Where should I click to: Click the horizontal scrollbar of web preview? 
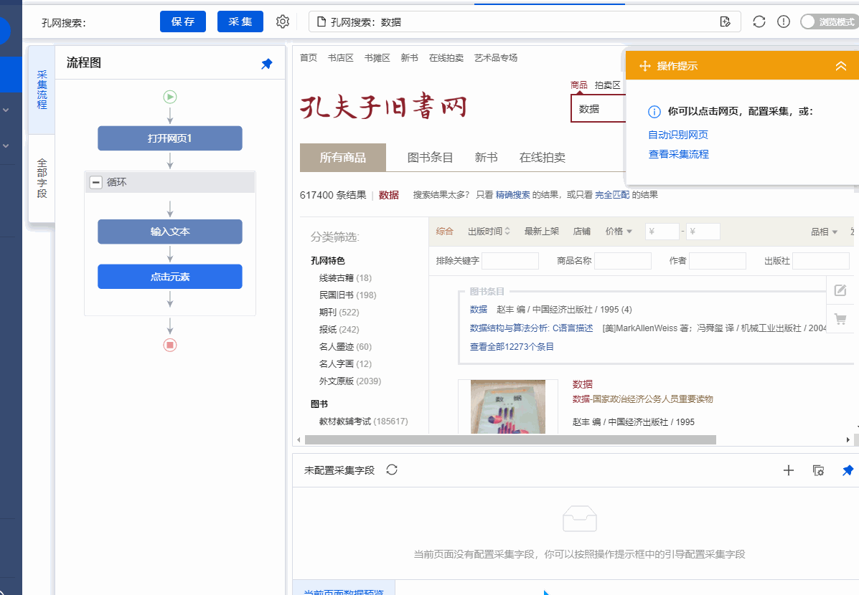tap(510, 439)
